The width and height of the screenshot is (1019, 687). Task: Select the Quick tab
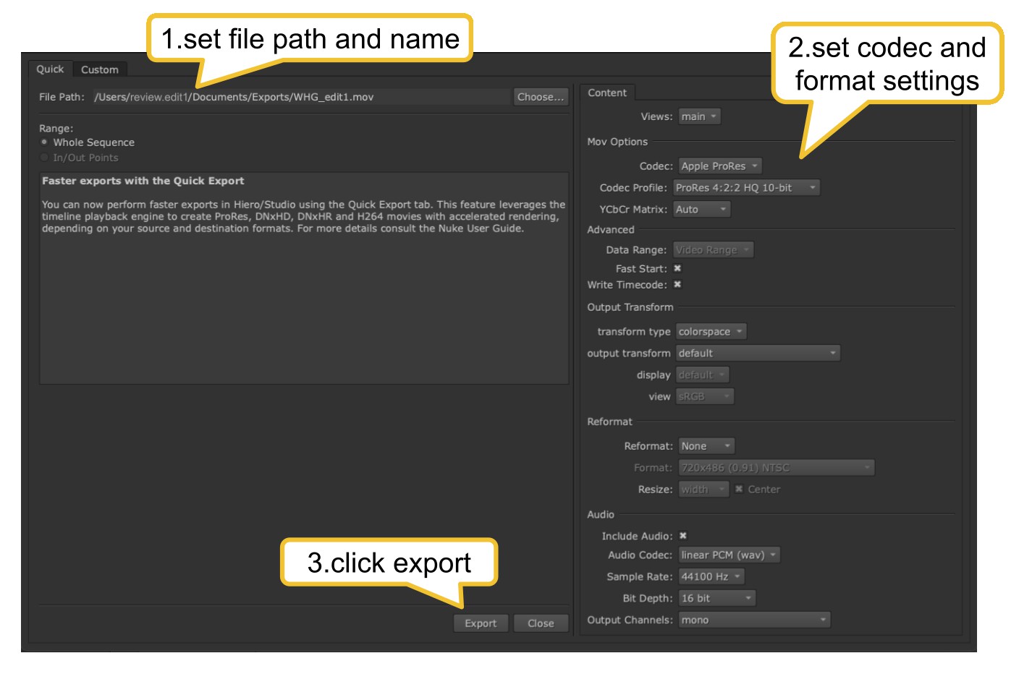(x=50, y=69)
